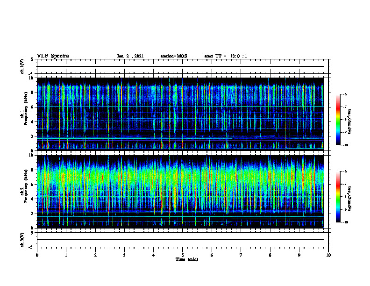Click the "-10" label on ch.2 color scale
370x286 pixels.
tap(345, 222)
